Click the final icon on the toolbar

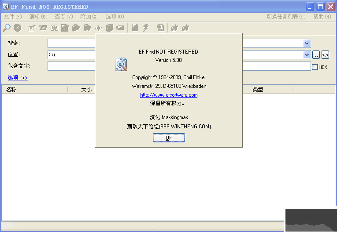[186, 28]
